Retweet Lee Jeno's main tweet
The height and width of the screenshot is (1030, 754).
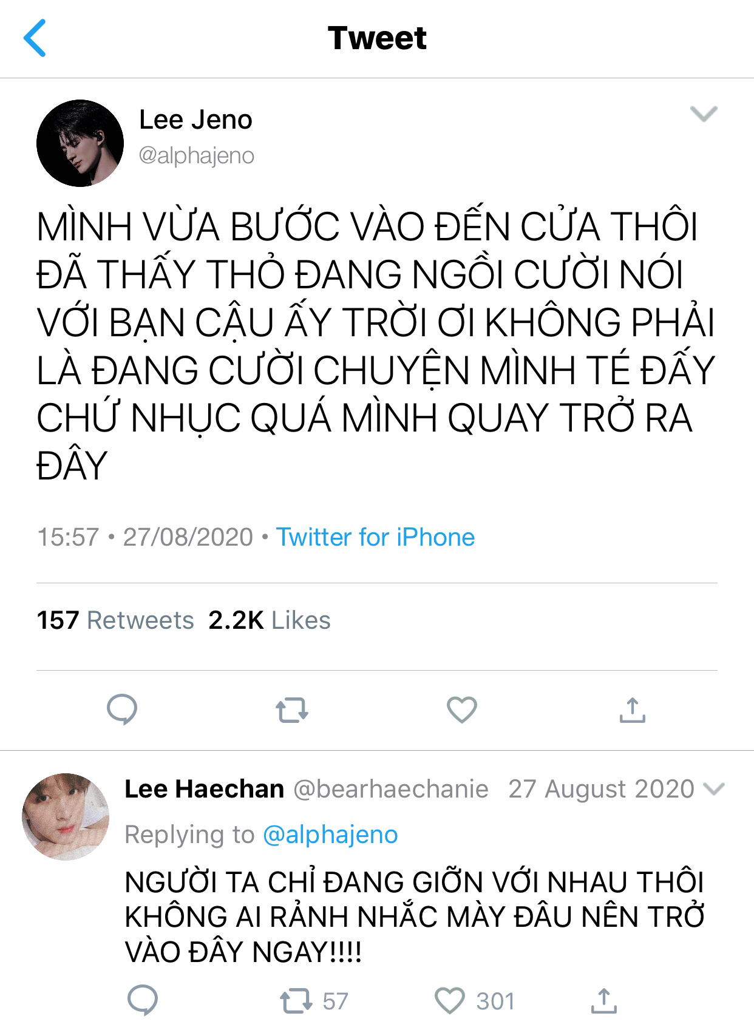pyautogui.click(x=292, y=710)
